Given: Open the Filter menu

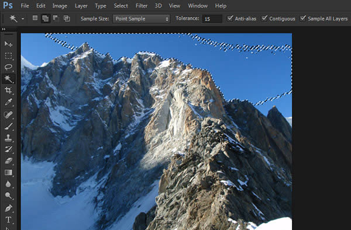Looking at the screenshot, I should click(142, 6).
